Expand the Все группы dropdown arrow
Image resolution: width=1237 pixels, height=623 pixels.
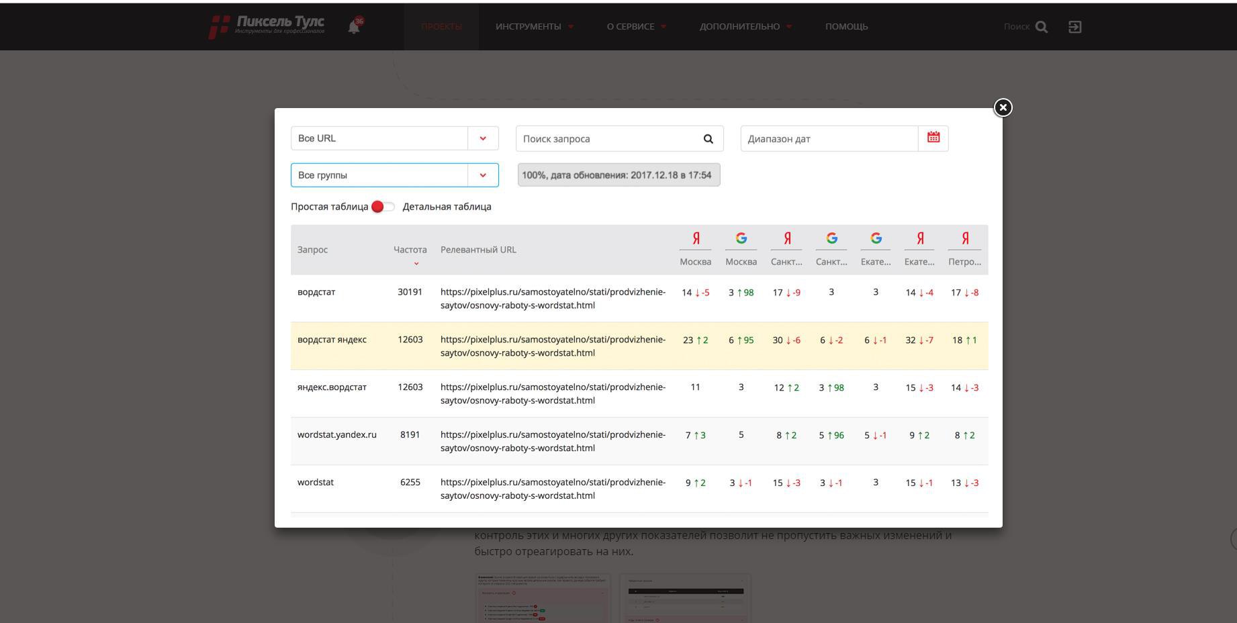483,175
